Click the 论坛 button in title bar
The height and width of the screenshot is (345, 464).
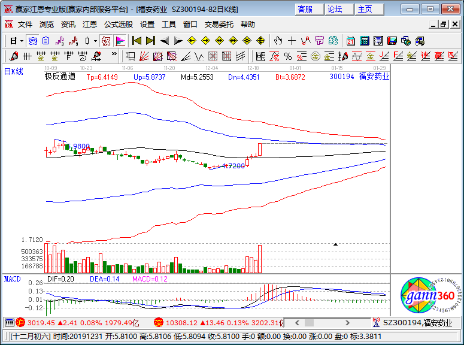click(x=339, y=10)
